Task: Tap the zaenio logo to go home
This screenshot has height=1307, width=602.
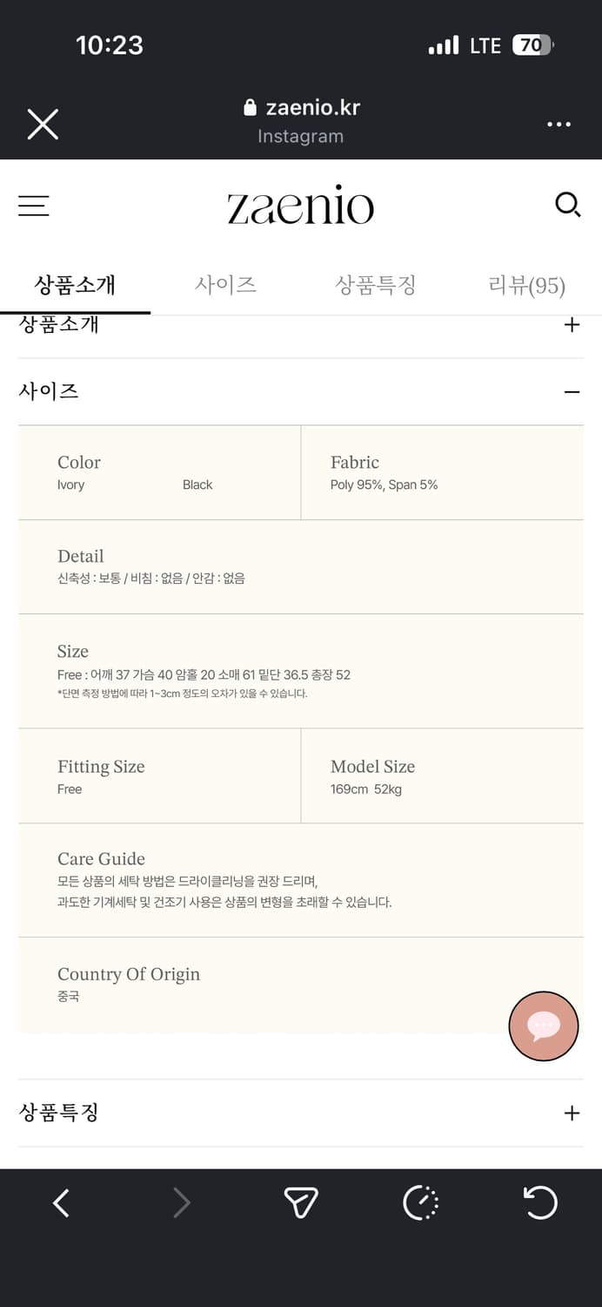Action: pos(300,206)
